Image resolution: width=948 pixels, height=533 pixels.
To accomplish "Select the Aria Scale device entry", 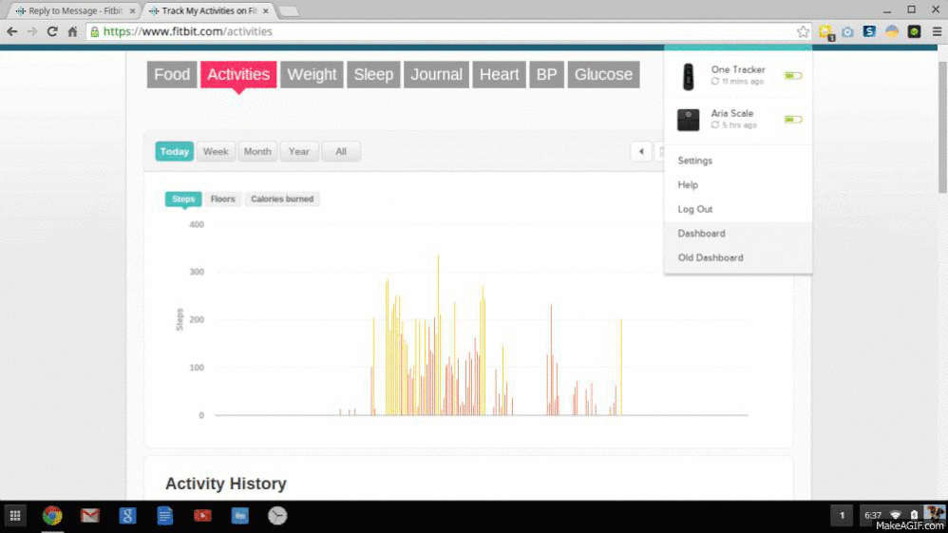I will (x=738, y=120).
